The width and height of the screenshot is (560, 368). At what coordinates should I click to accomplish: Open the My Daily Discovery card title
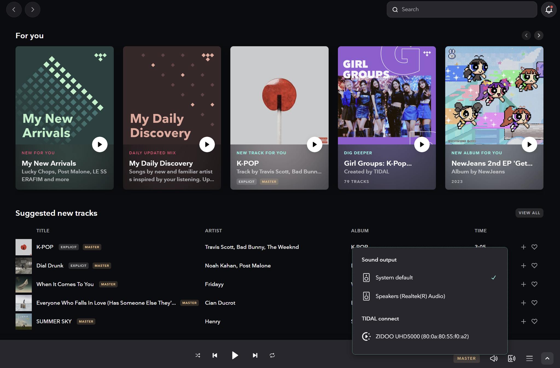[x=161, y=163]
